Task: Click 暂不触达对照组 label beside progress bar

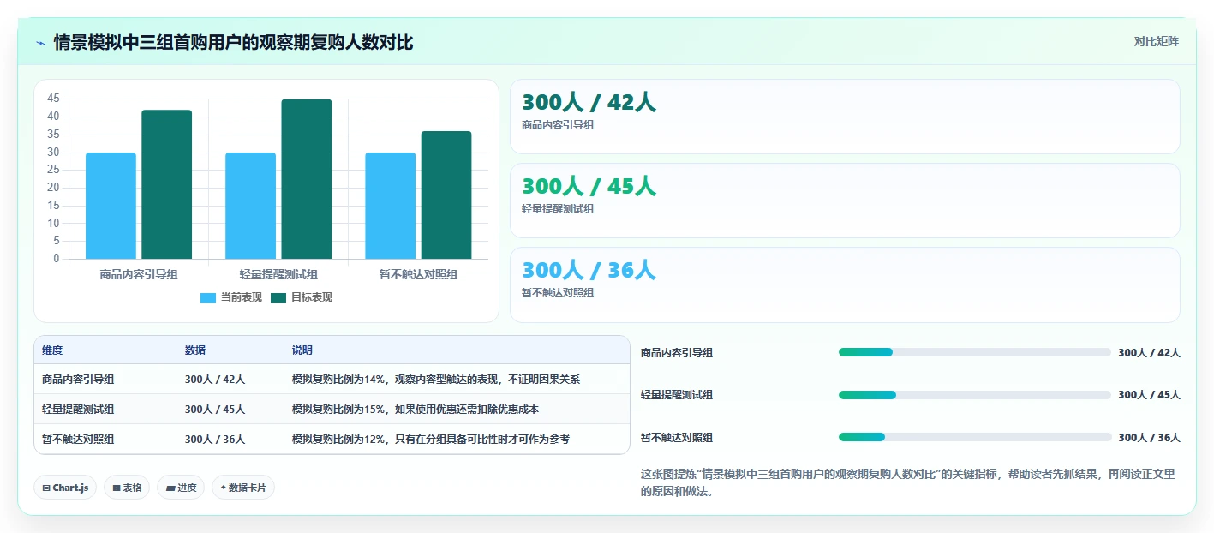Action: click(x=677, y=437)
